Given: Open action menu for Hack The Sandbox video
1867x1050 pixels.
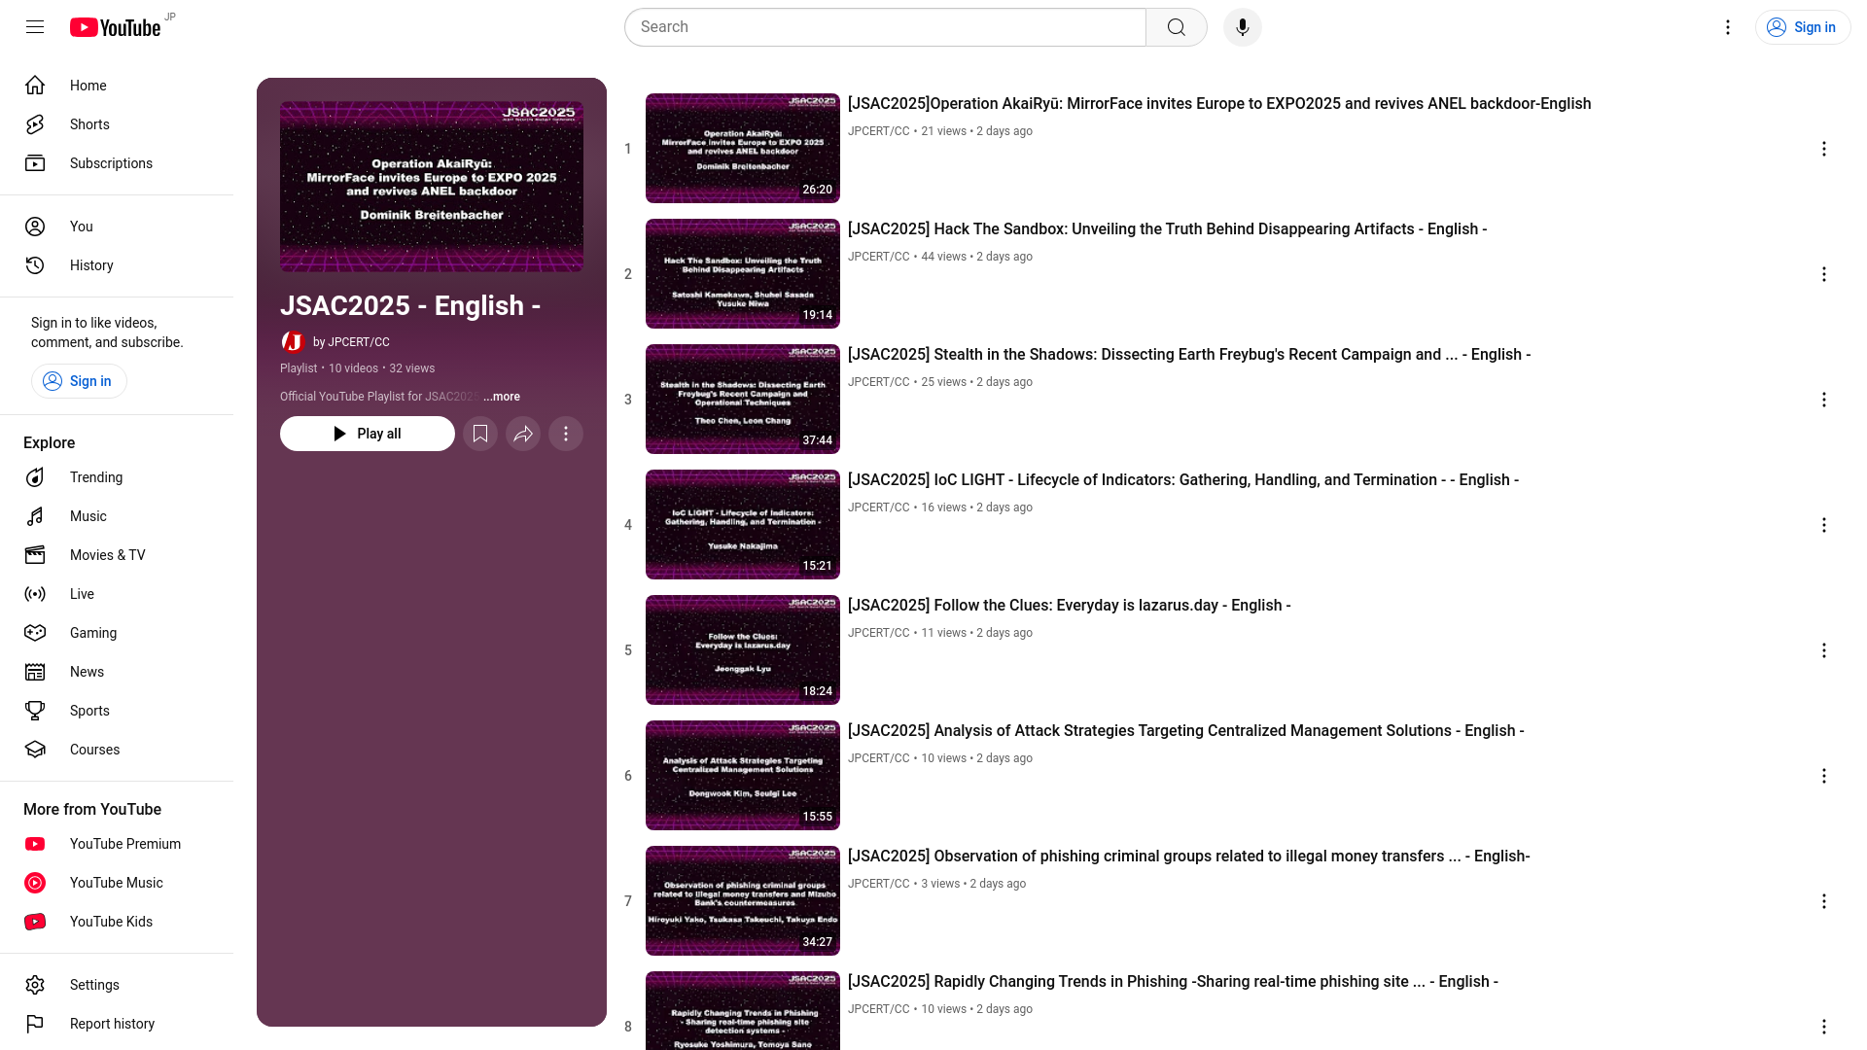Looking at the screenshot, I should coord(1823,274).
